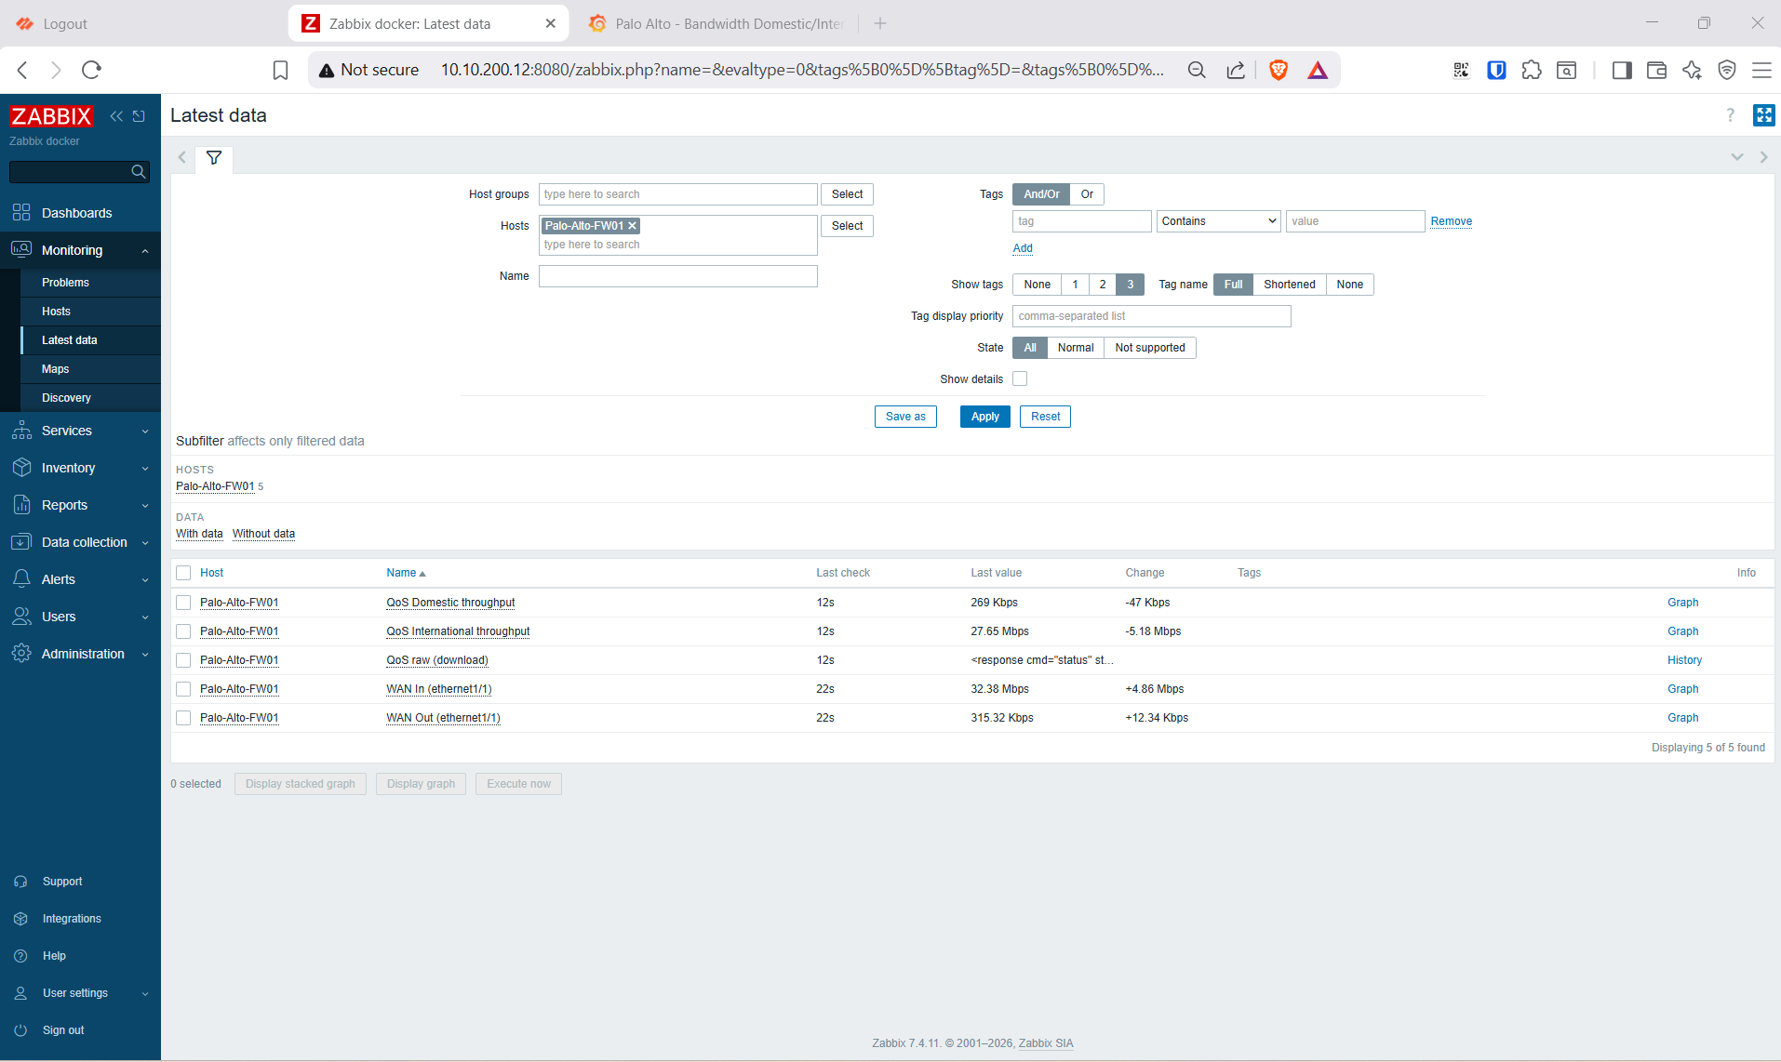Go to next filter tab arrow
Screen dimensions: 1781x1062
coord(1763,157)
